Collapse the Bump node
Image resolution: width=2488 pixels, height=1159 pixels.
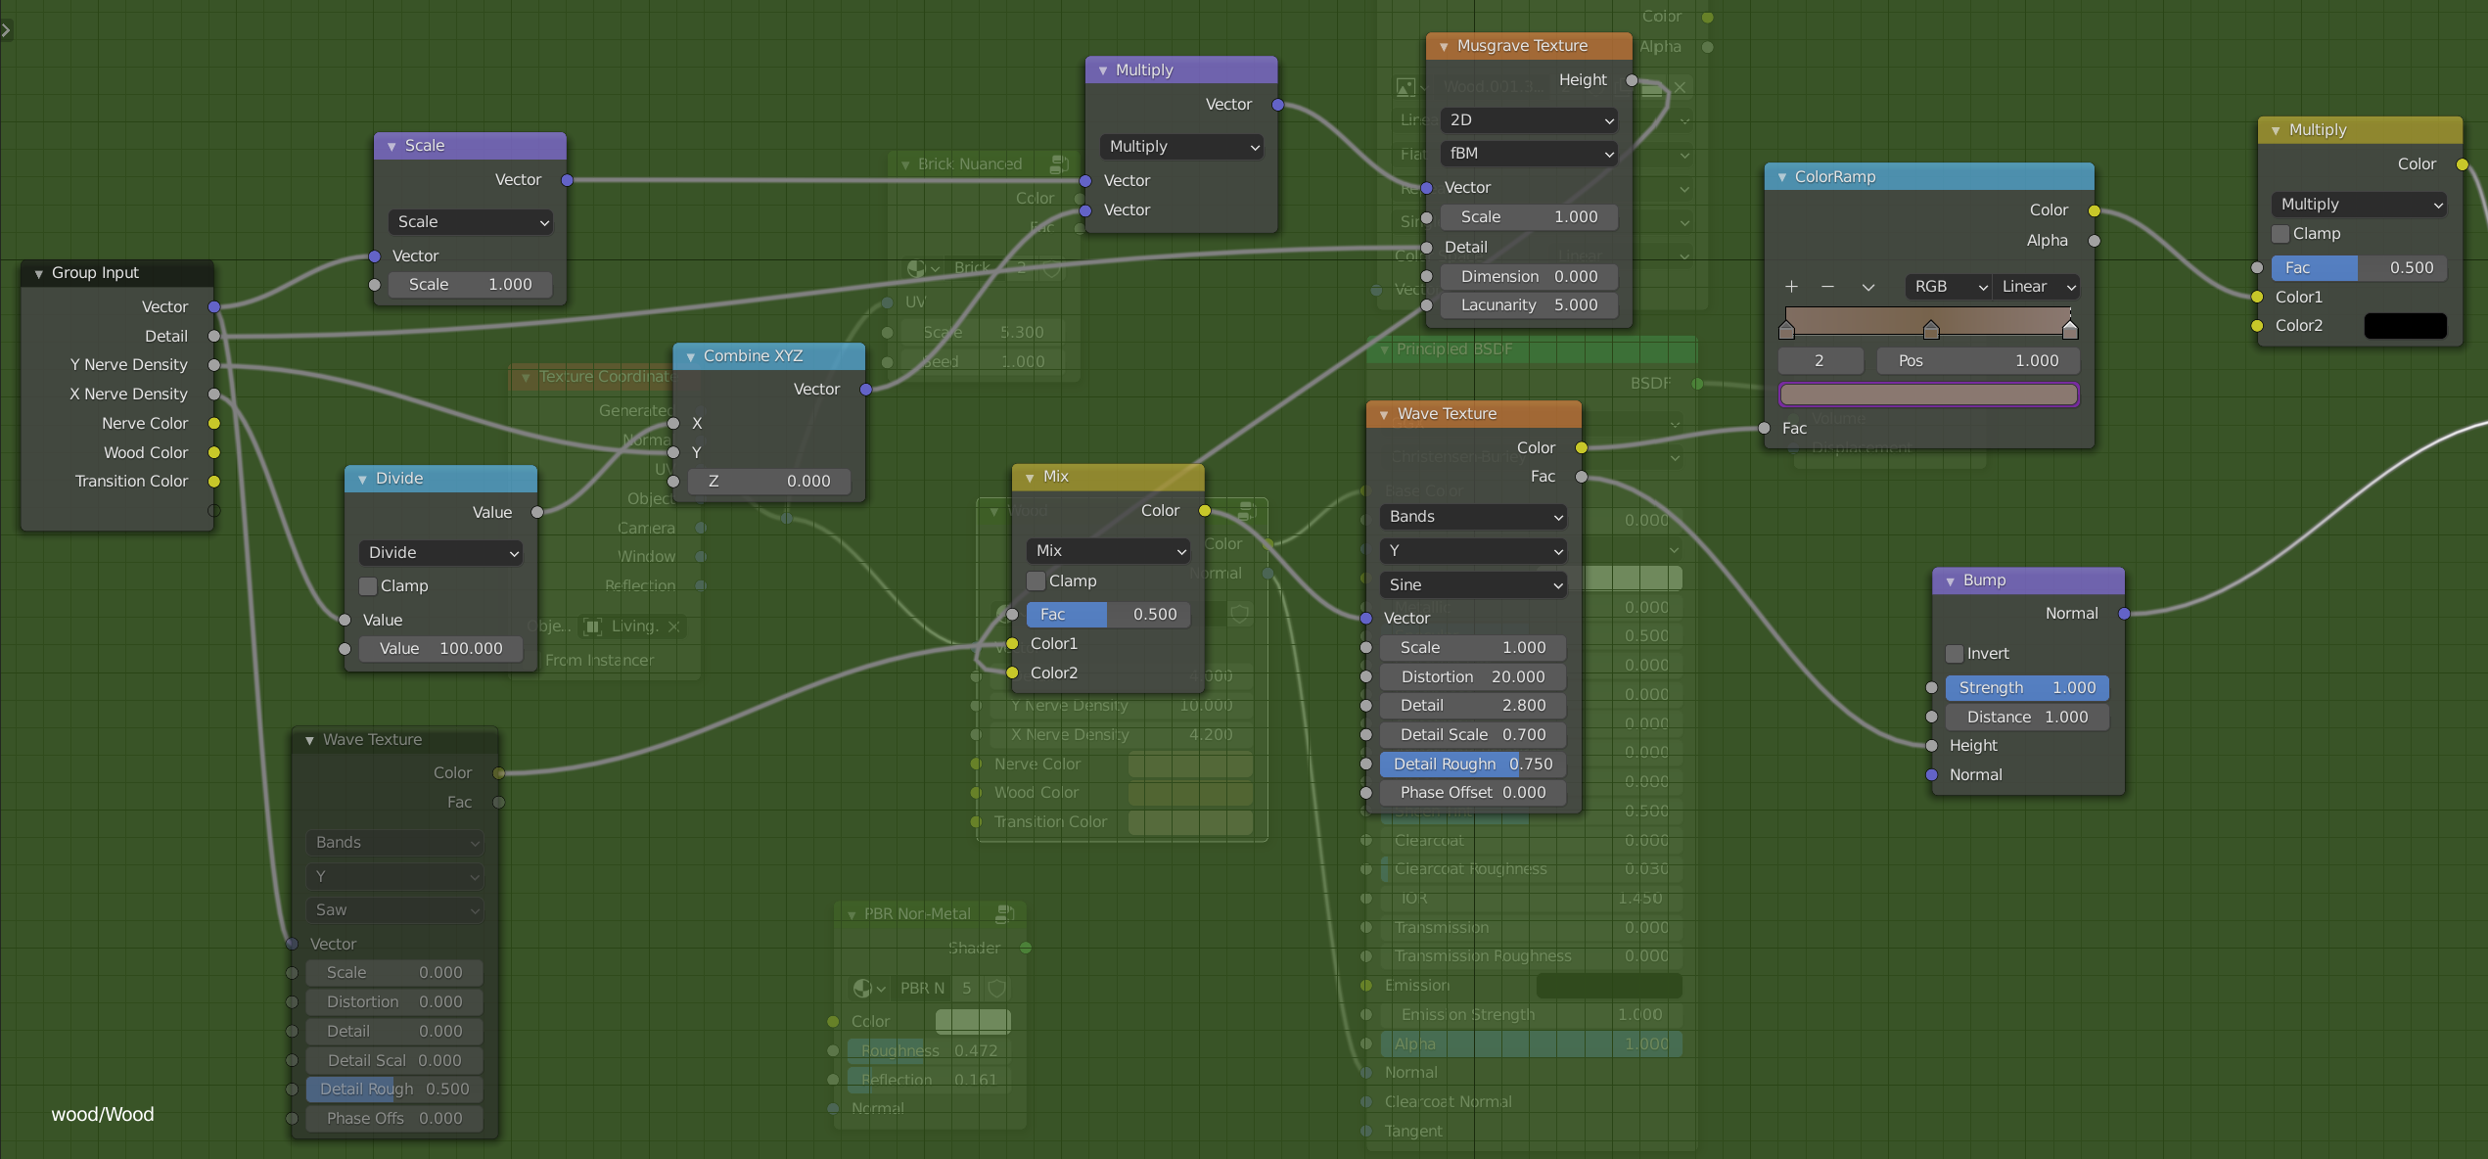pos(1950,580)
